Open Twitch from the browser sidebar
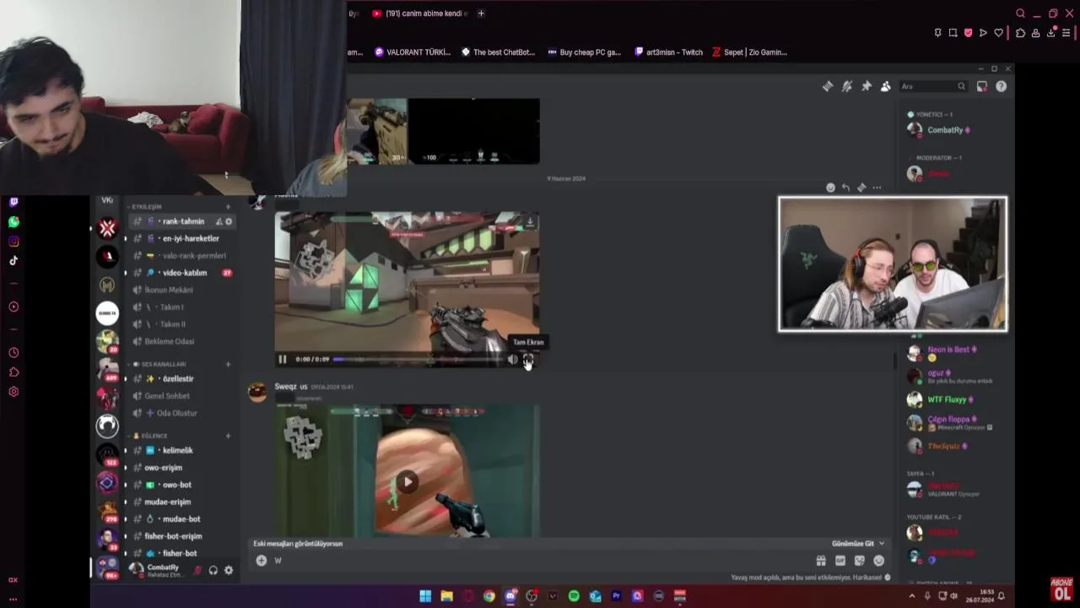 pos(13,202)
